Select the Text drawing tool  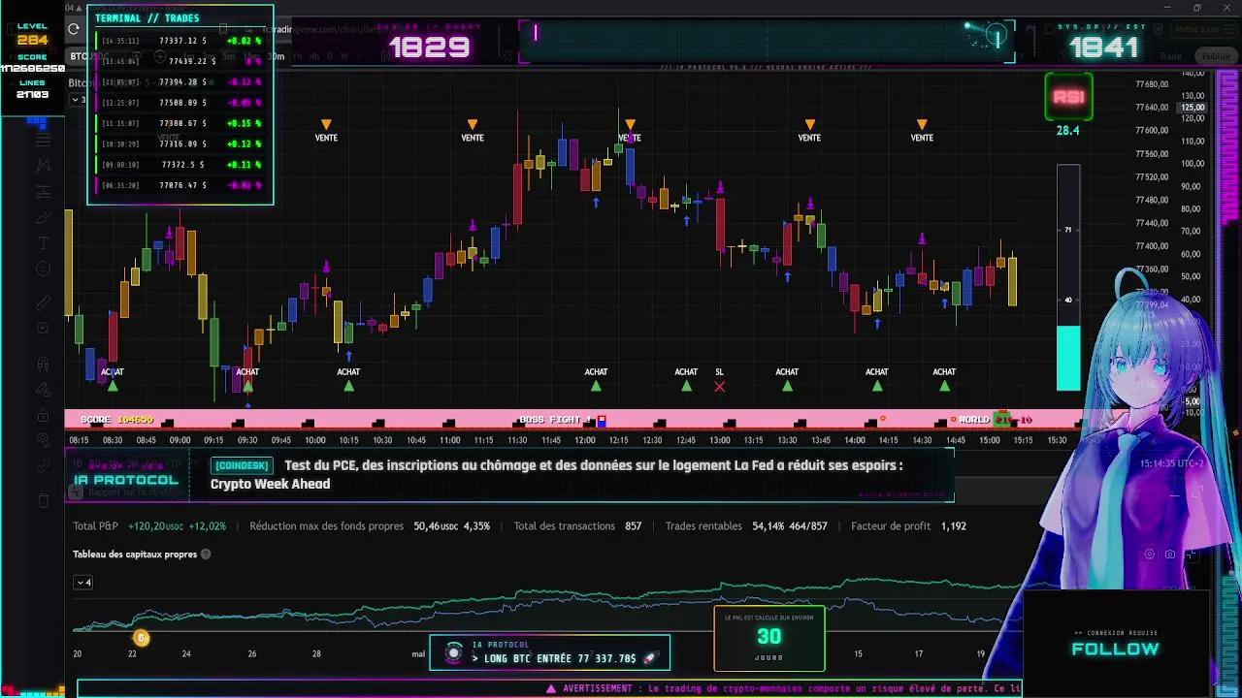click(x=43, y=243)
